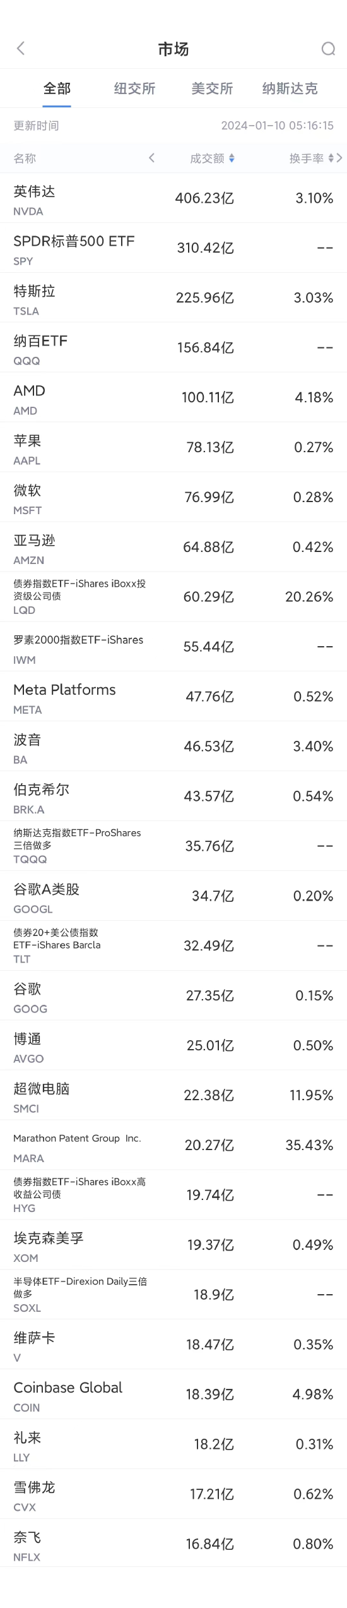This screenshot has width=347, height=1608.
Task: Click the right chevron after 换手率
Action: pyautogui.click(x=339, y=158)
